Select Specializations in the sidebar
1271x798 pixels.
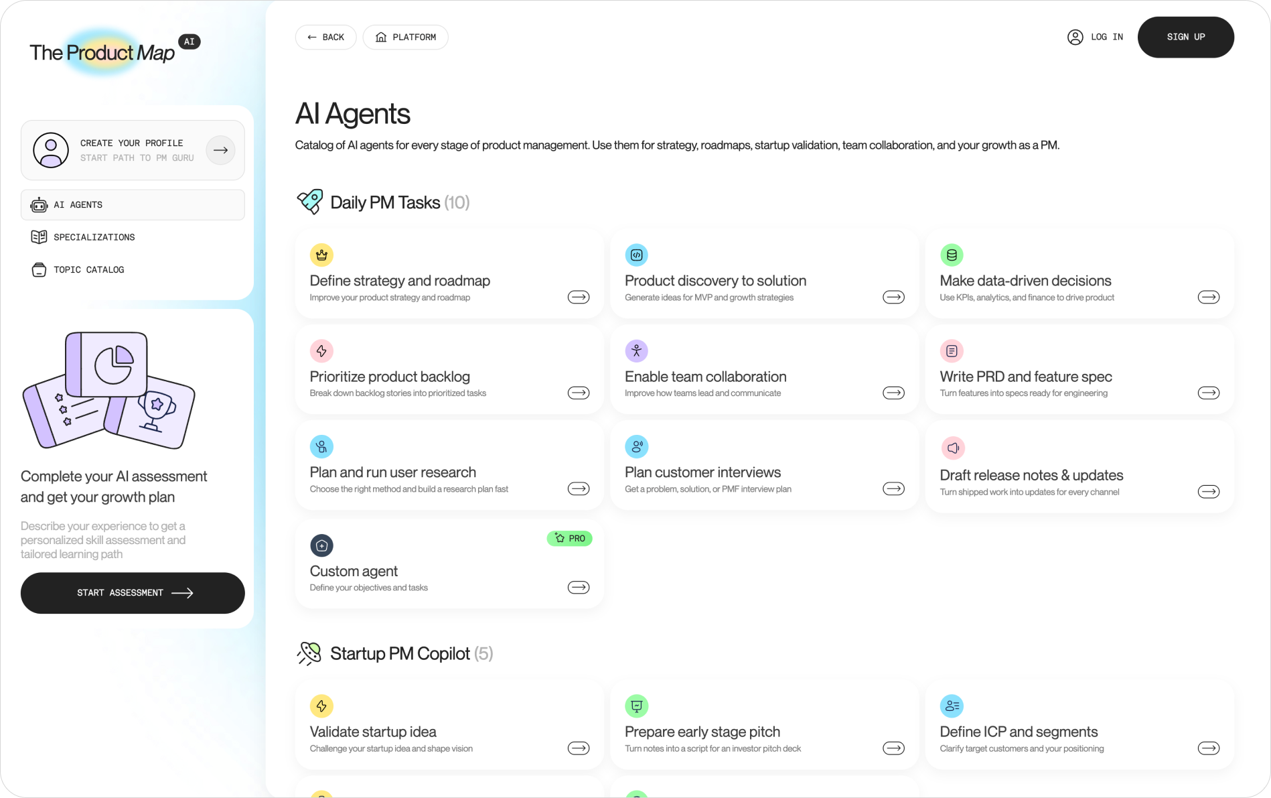pyautogui.click(x=133, y=237)
